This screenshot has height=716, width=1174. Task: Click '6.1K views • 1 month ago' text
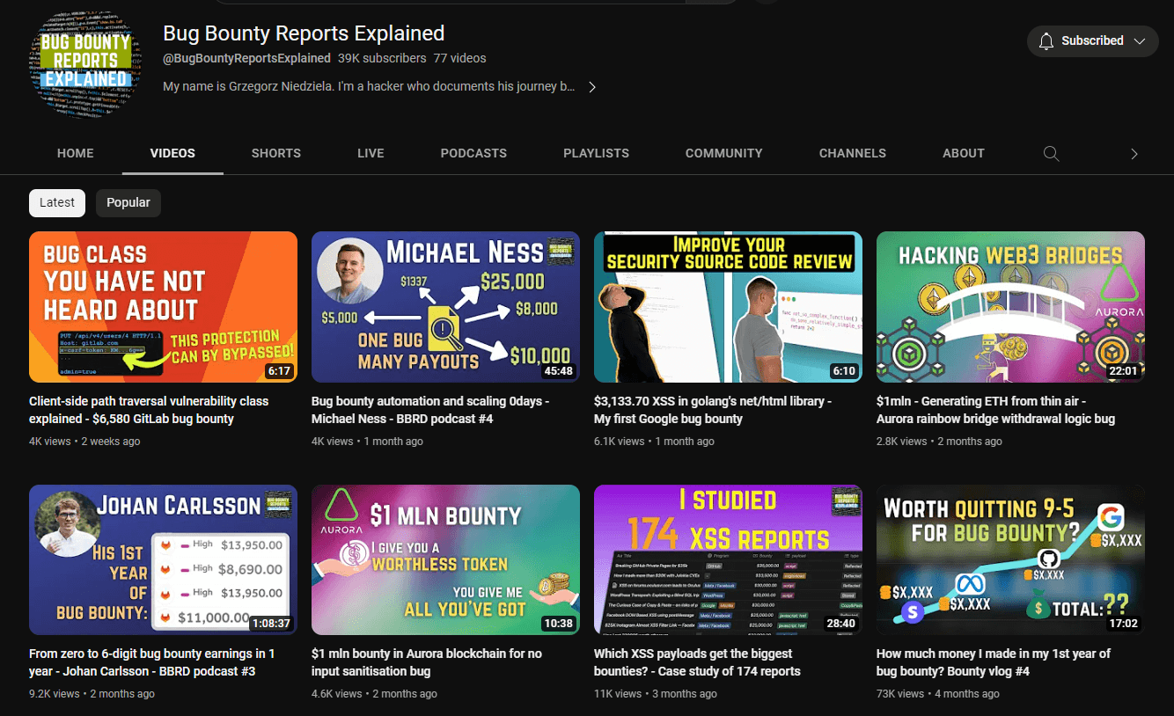(x=654, y=442)
